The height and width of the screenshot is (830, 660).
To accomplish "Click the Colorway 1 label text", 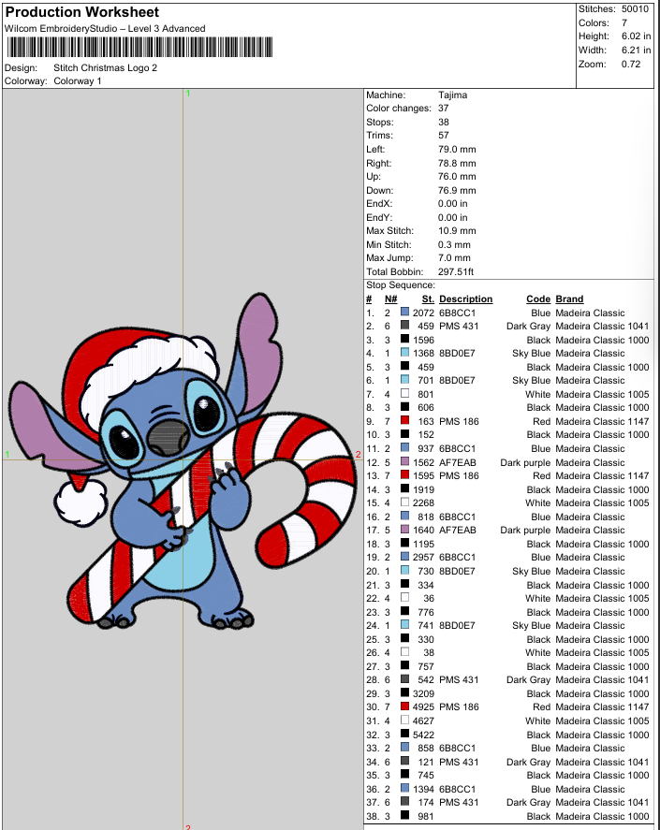I will tap(78, 80).
